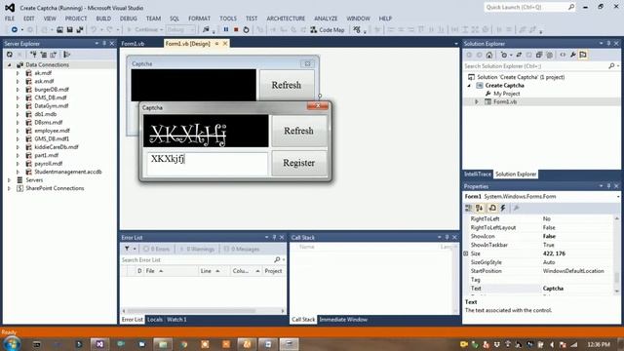624x351 pixels.
Task: Click into the captcha text input box
Action: (208, 163)
